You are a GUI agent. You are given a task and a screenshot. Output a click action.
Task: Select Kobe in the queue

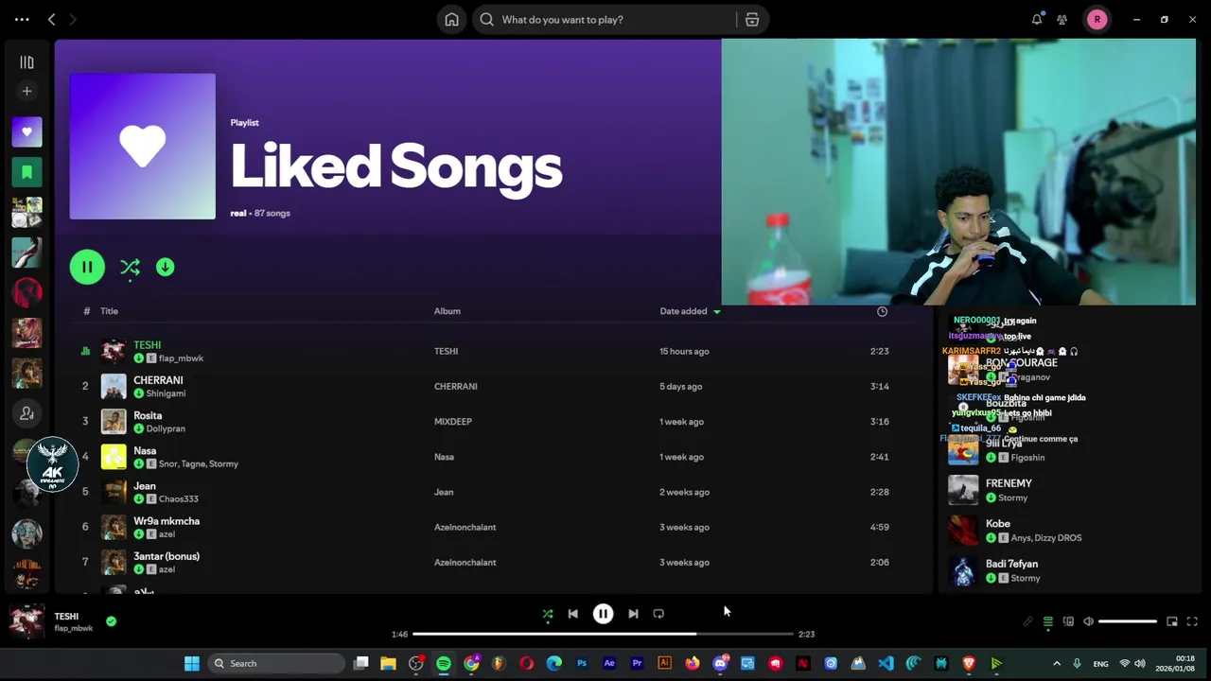998,524
